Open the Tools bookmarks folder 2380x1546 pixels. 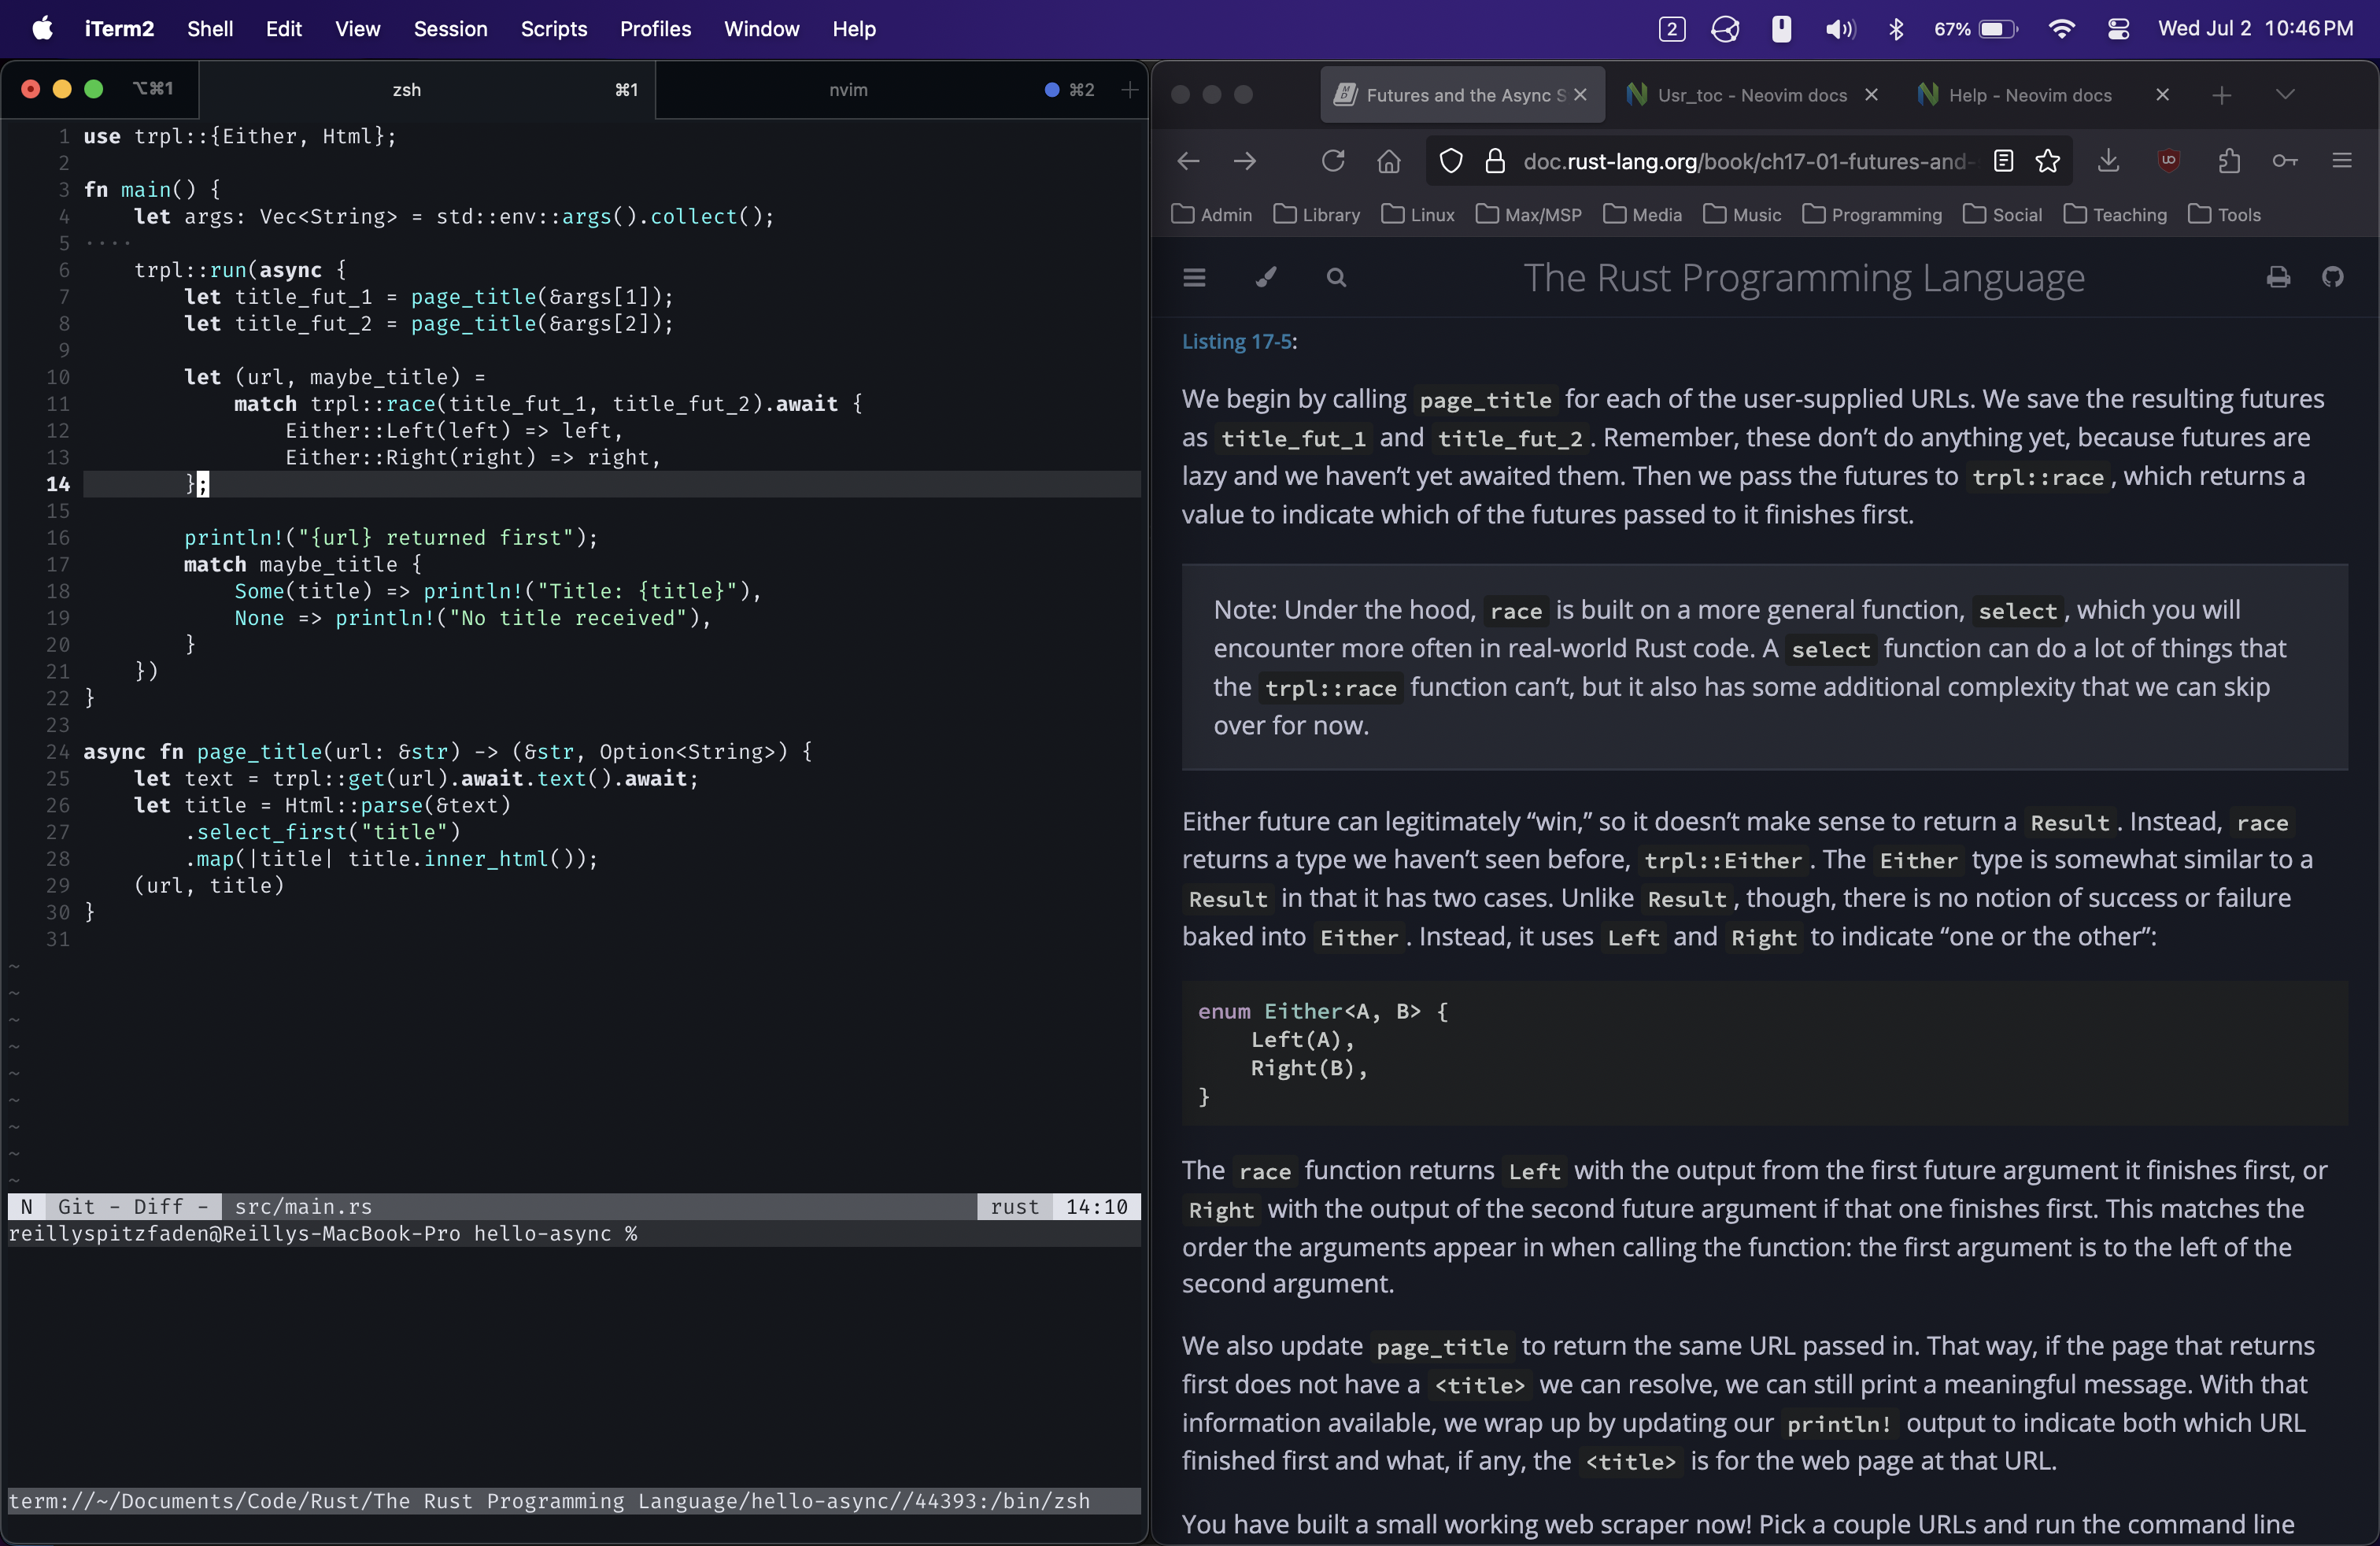pos(2224,215)
